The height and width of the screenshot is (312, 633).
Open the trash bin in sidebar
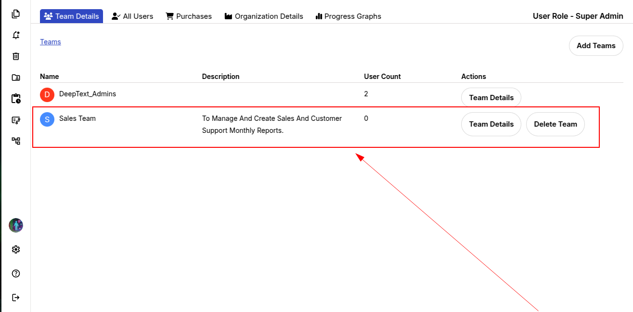(x=16, y=56)
